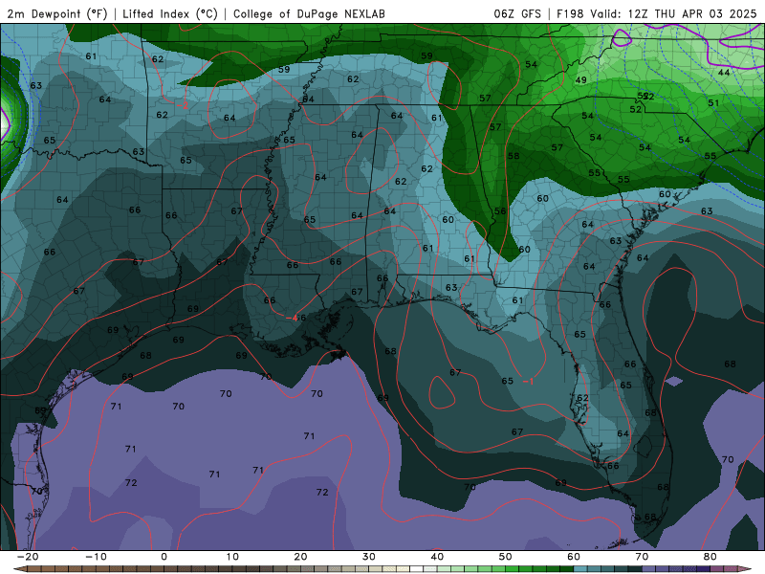Click the 20 label on the color scale
Viewport: 765px width, 574px height.
coord(300,557)
